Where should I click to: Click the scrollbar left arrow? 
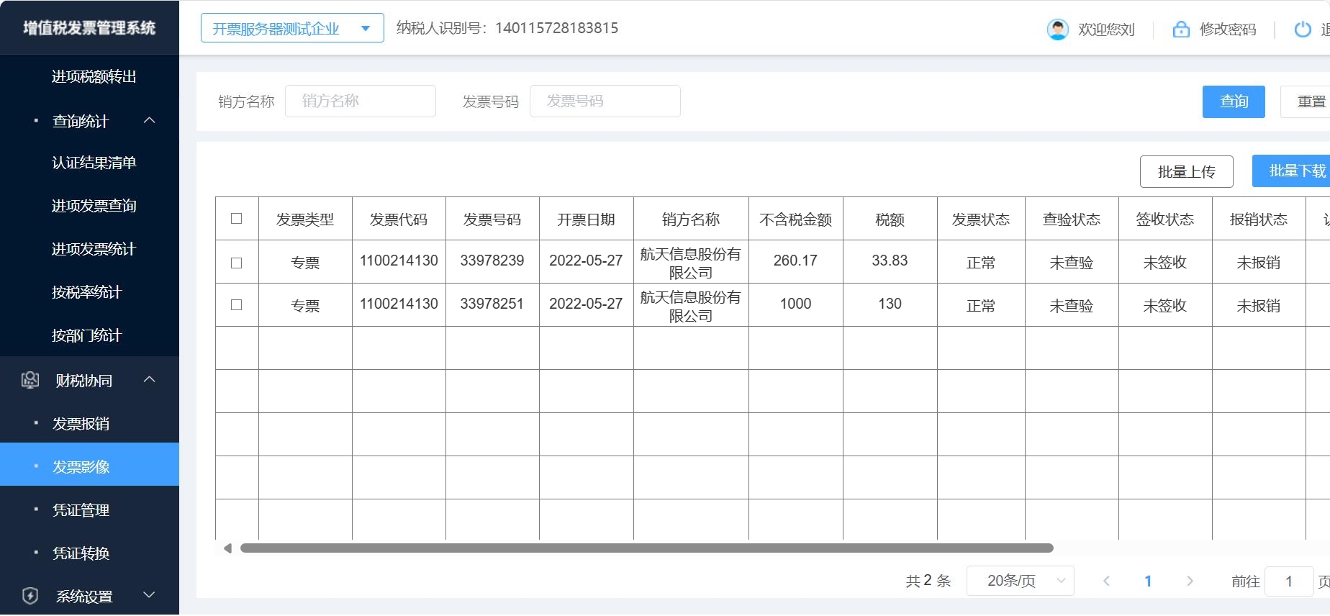227,548
